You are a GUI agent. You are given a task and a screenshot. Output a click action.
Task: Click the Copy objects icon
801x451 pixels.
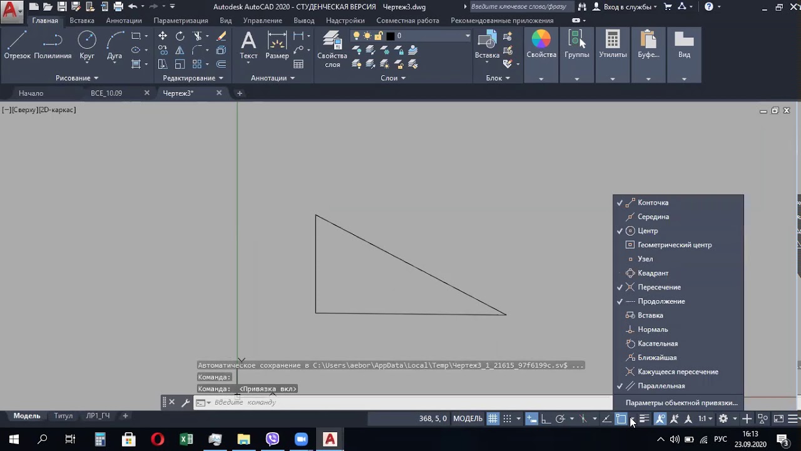coord(163,50)
